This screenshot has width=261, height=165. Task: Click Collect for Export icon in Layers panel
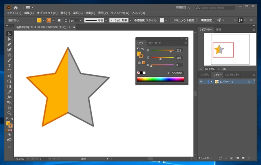point(220,158)
